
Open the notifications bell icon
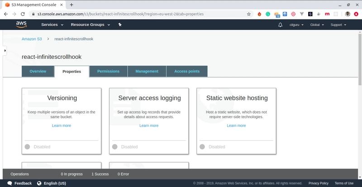coord(280,25)
